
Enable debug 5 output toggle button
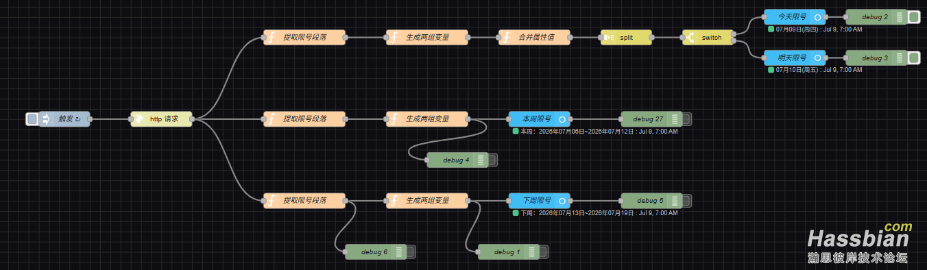click(x=686, y=201)
